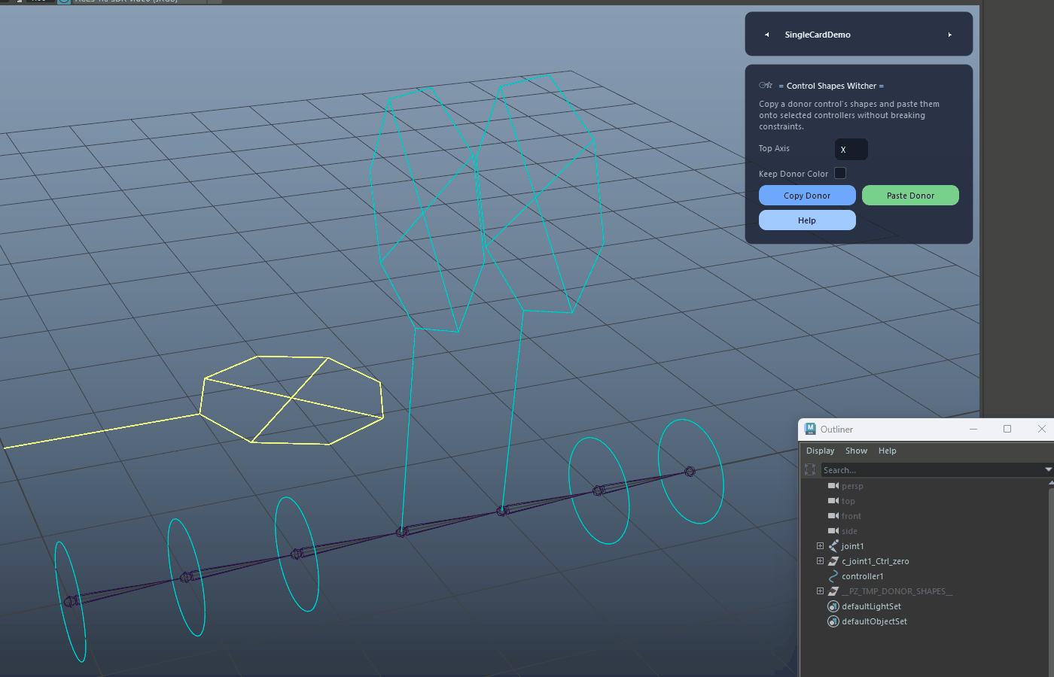Image resolution: width=1054 pixels, height=677 pixels.
Task: Click the top camera icon
Action: pyautogui.click(x=833, y=501)
